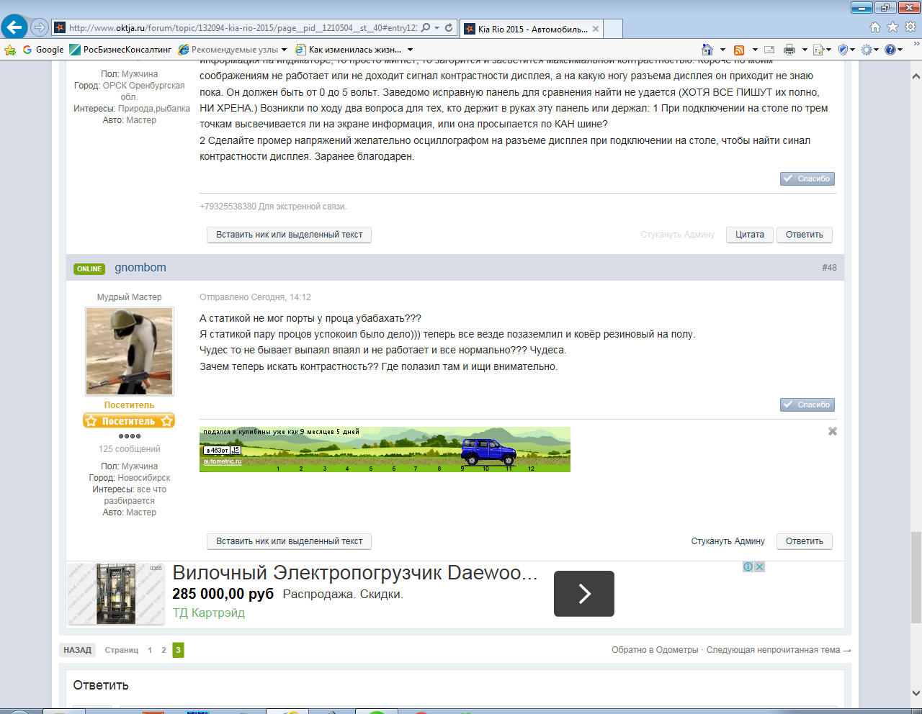Open the address bar search dropdown arrow
Image resolution: width=922 pixels, height=714 pixels.
[x=437, y=28]
